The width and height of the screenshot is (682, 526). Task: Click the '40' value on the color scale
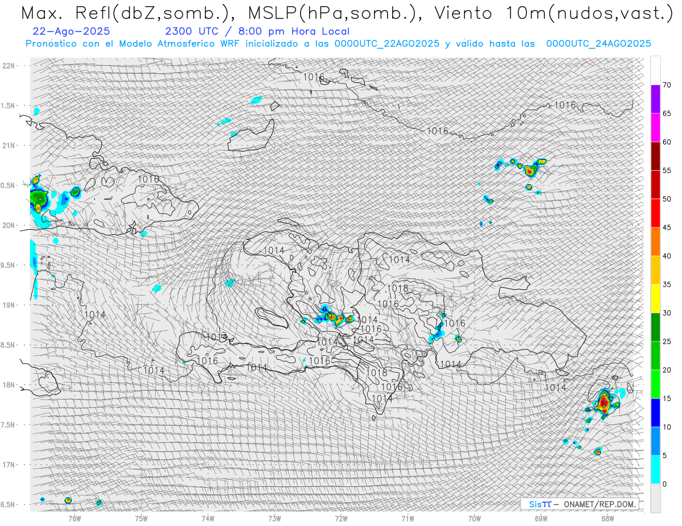(x=667, y=256)
